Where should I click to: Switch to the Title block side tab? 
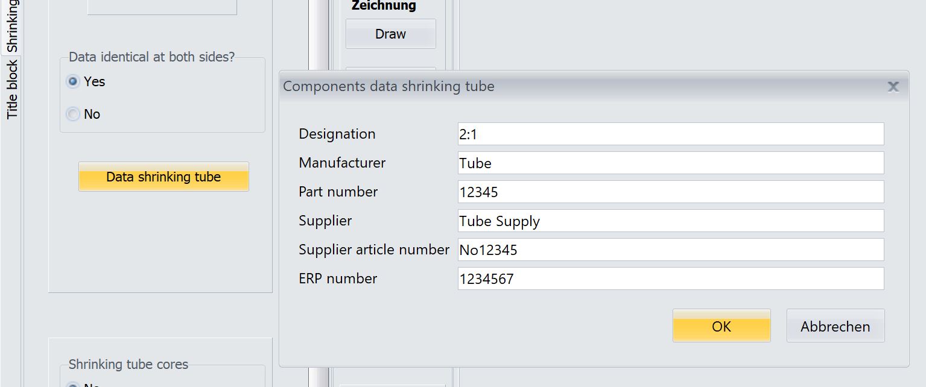pos(11,89)
